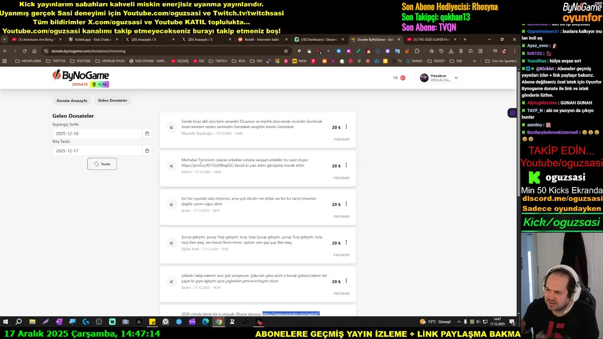
Task: Reload the page in the browser
Action: coord(24,51)
